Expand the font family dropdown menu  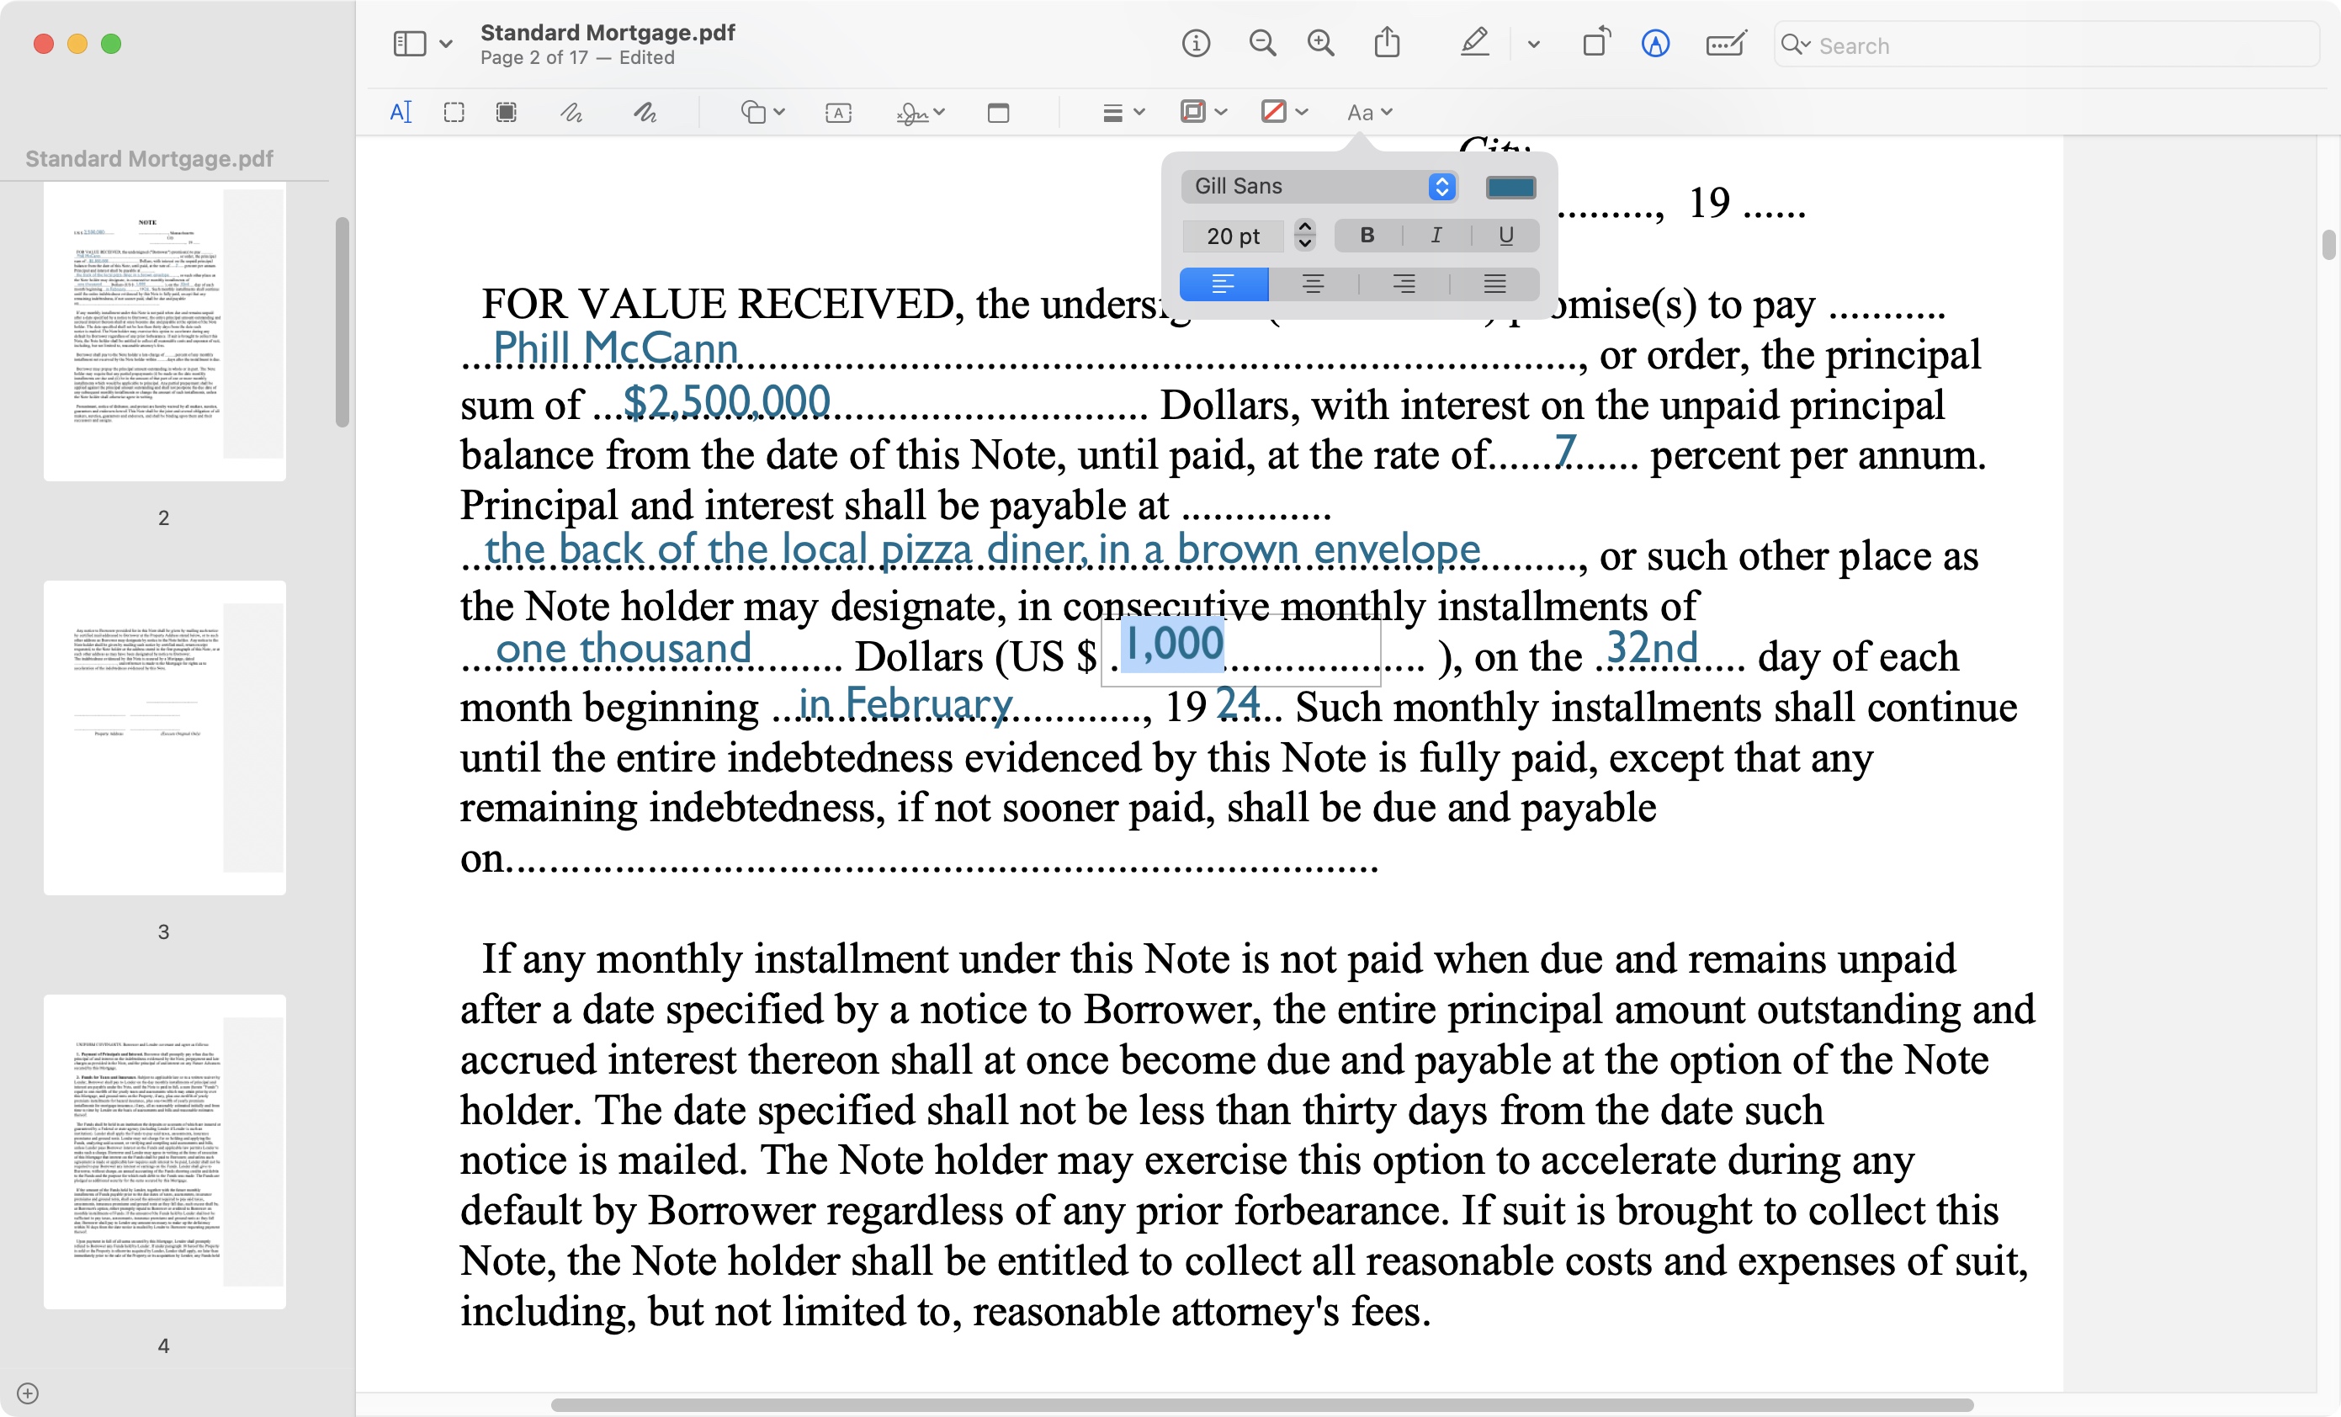point(1440,186)
